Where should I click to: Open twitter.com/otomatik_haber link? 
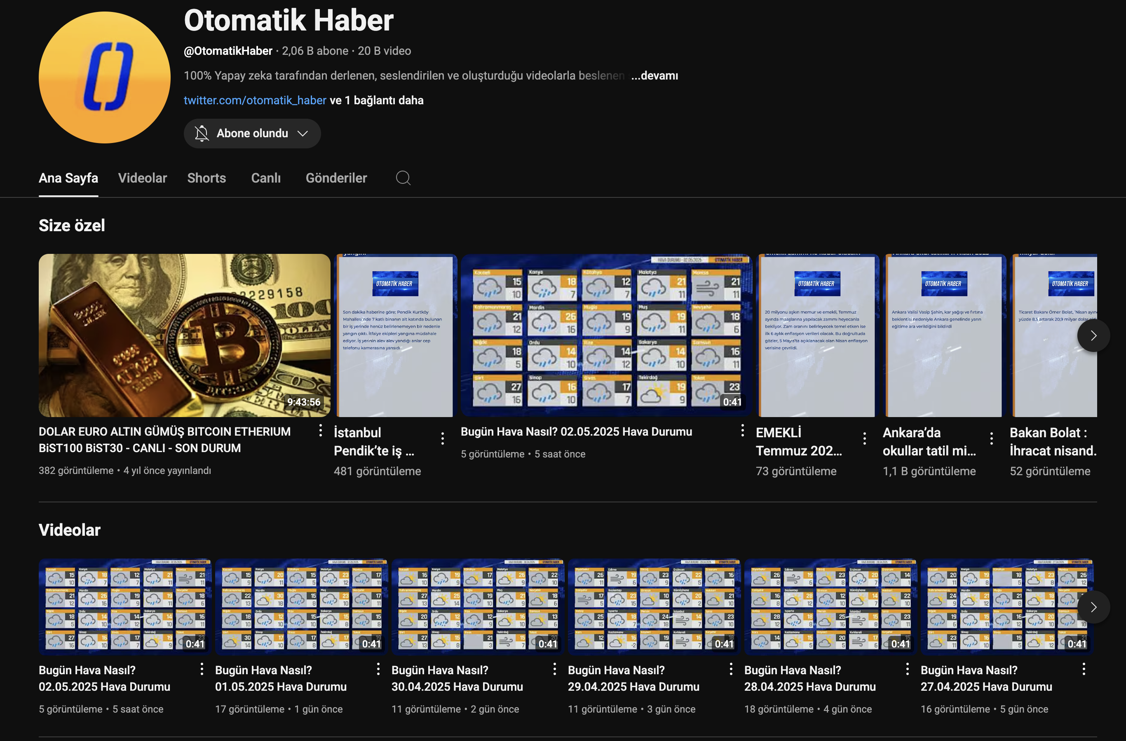coord(255,100)
